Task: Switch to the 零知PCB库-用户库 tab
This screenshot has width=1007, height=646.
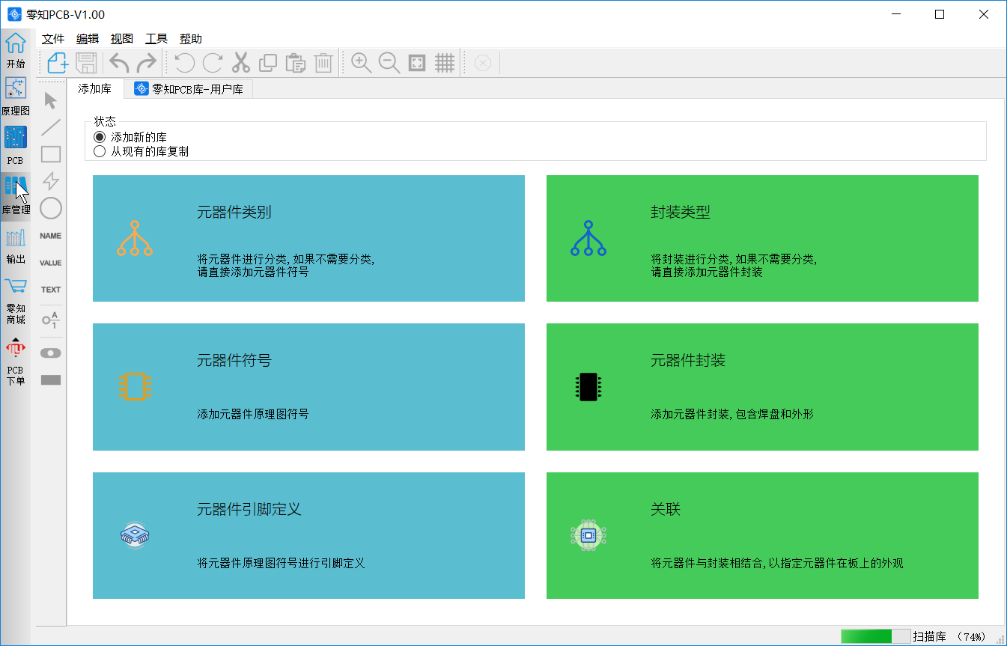Action: tap(189, 89)
